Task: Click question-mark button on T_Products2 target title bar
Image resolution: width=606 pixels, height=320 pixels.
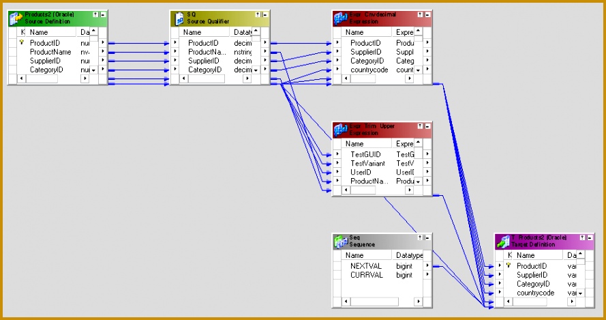Action: pyautogui.click(x=583, y=237)
